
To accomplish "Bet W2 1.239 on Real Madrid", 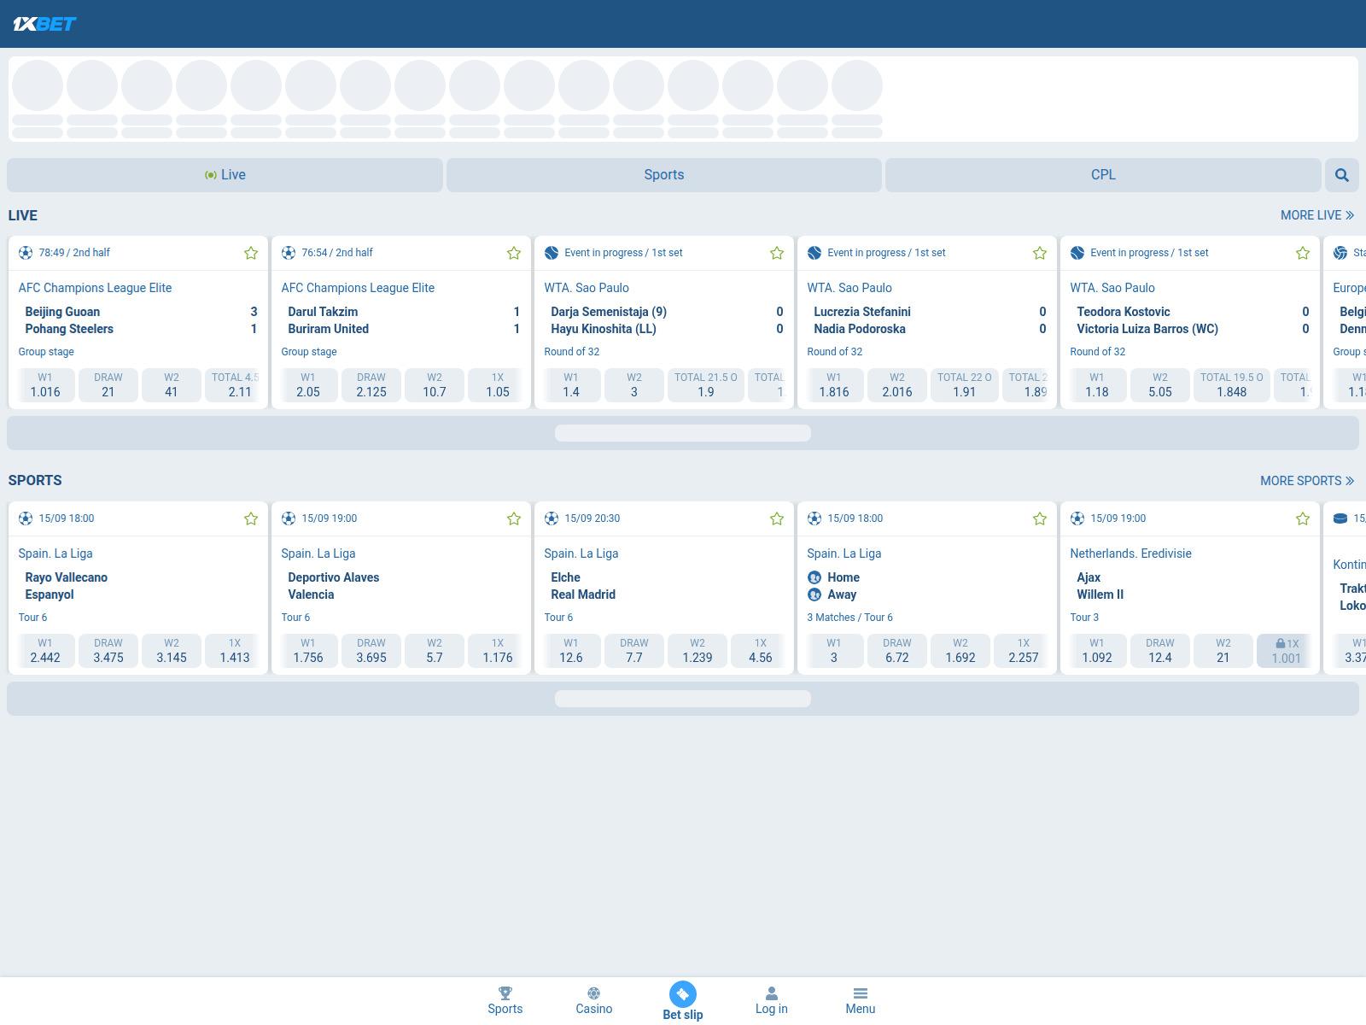I will coord(698,651).
